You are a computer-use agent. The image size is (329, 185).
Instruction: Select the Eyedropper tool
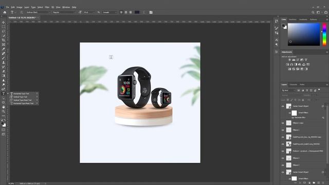(4, 49)
